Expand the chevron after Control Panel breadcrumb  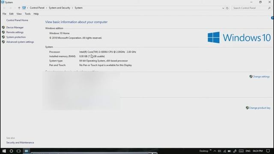tap(47, 8)
